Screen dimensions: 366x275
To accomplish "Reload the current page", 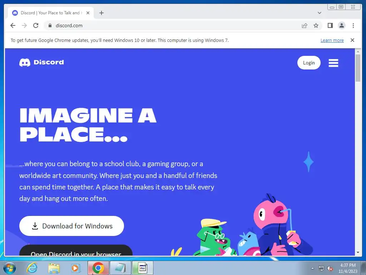I will (36, 25).
